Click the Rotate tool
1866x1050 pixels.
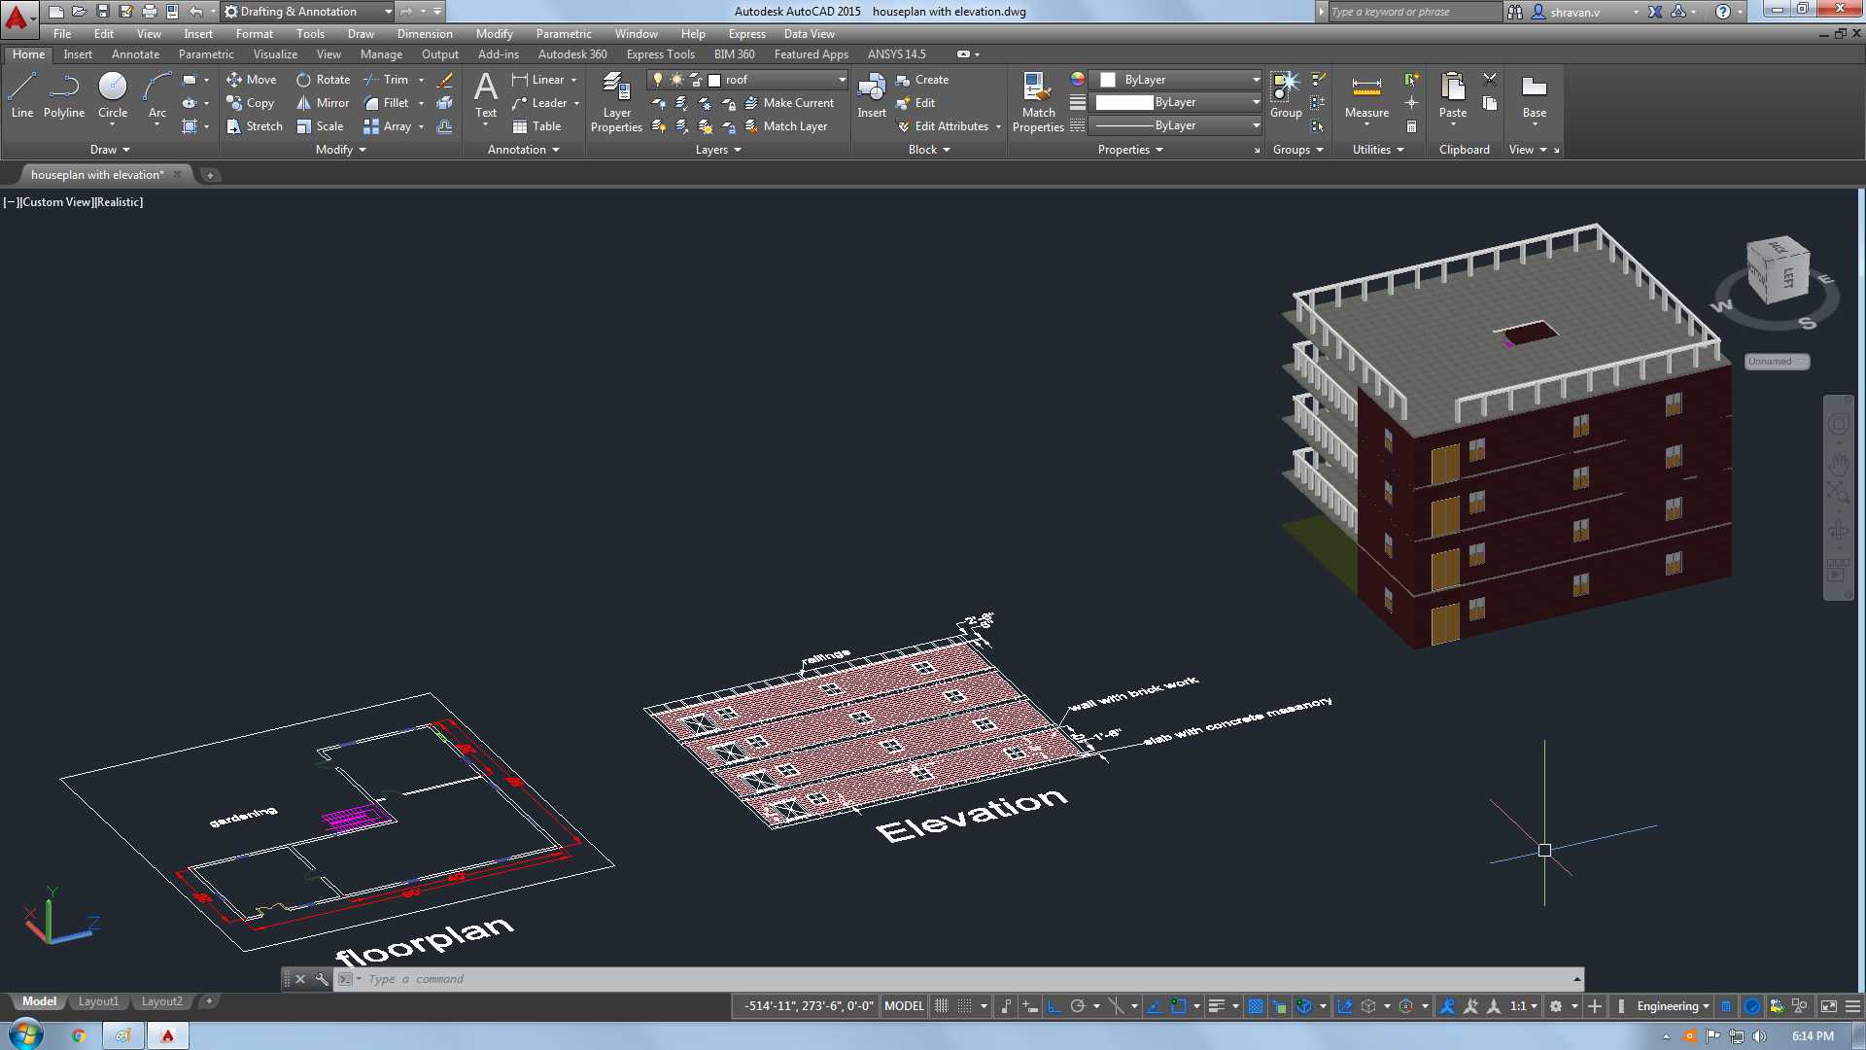(323, 80)
